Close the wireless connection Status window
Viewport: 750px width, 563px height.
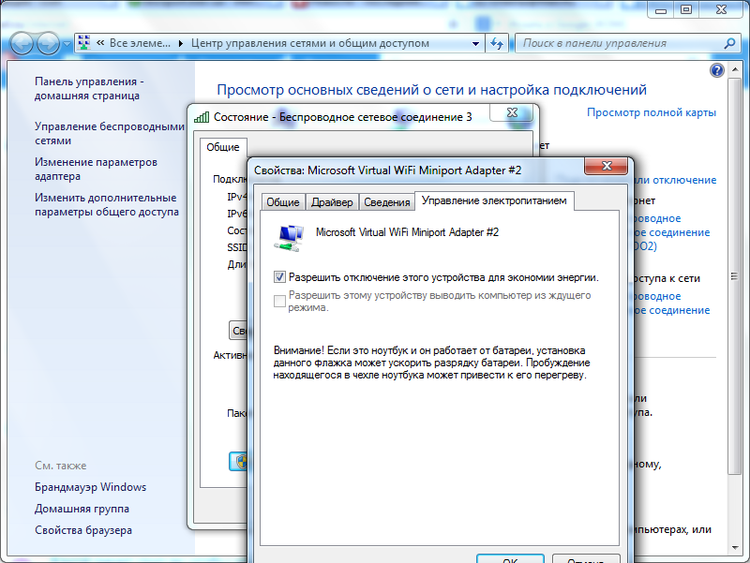tap(512, 112)
